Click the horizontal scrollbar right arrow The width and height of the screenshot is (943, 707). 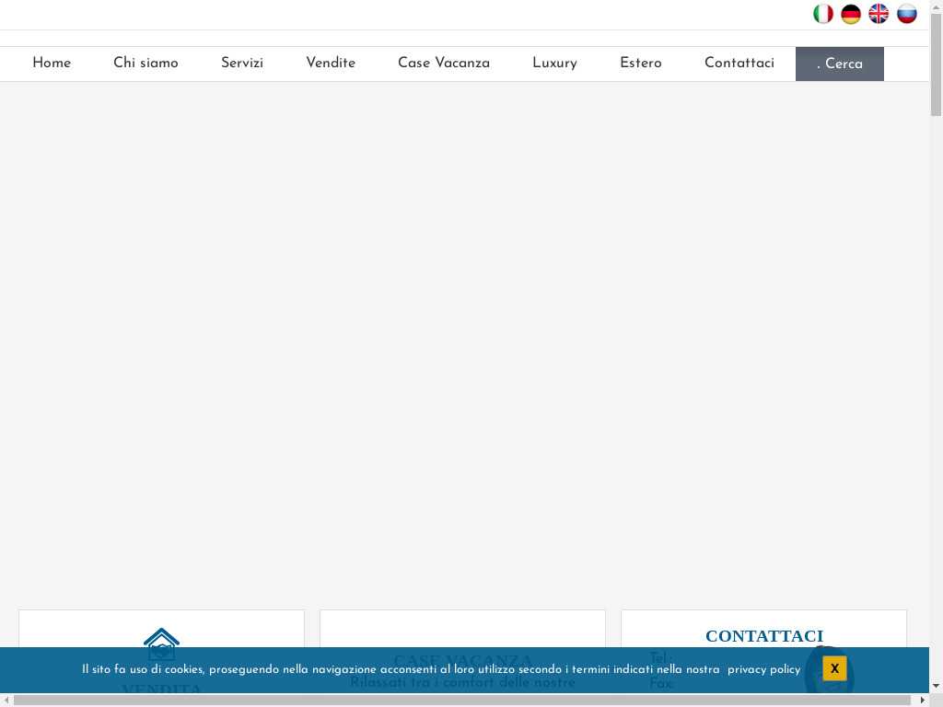(x=923, y=701)
